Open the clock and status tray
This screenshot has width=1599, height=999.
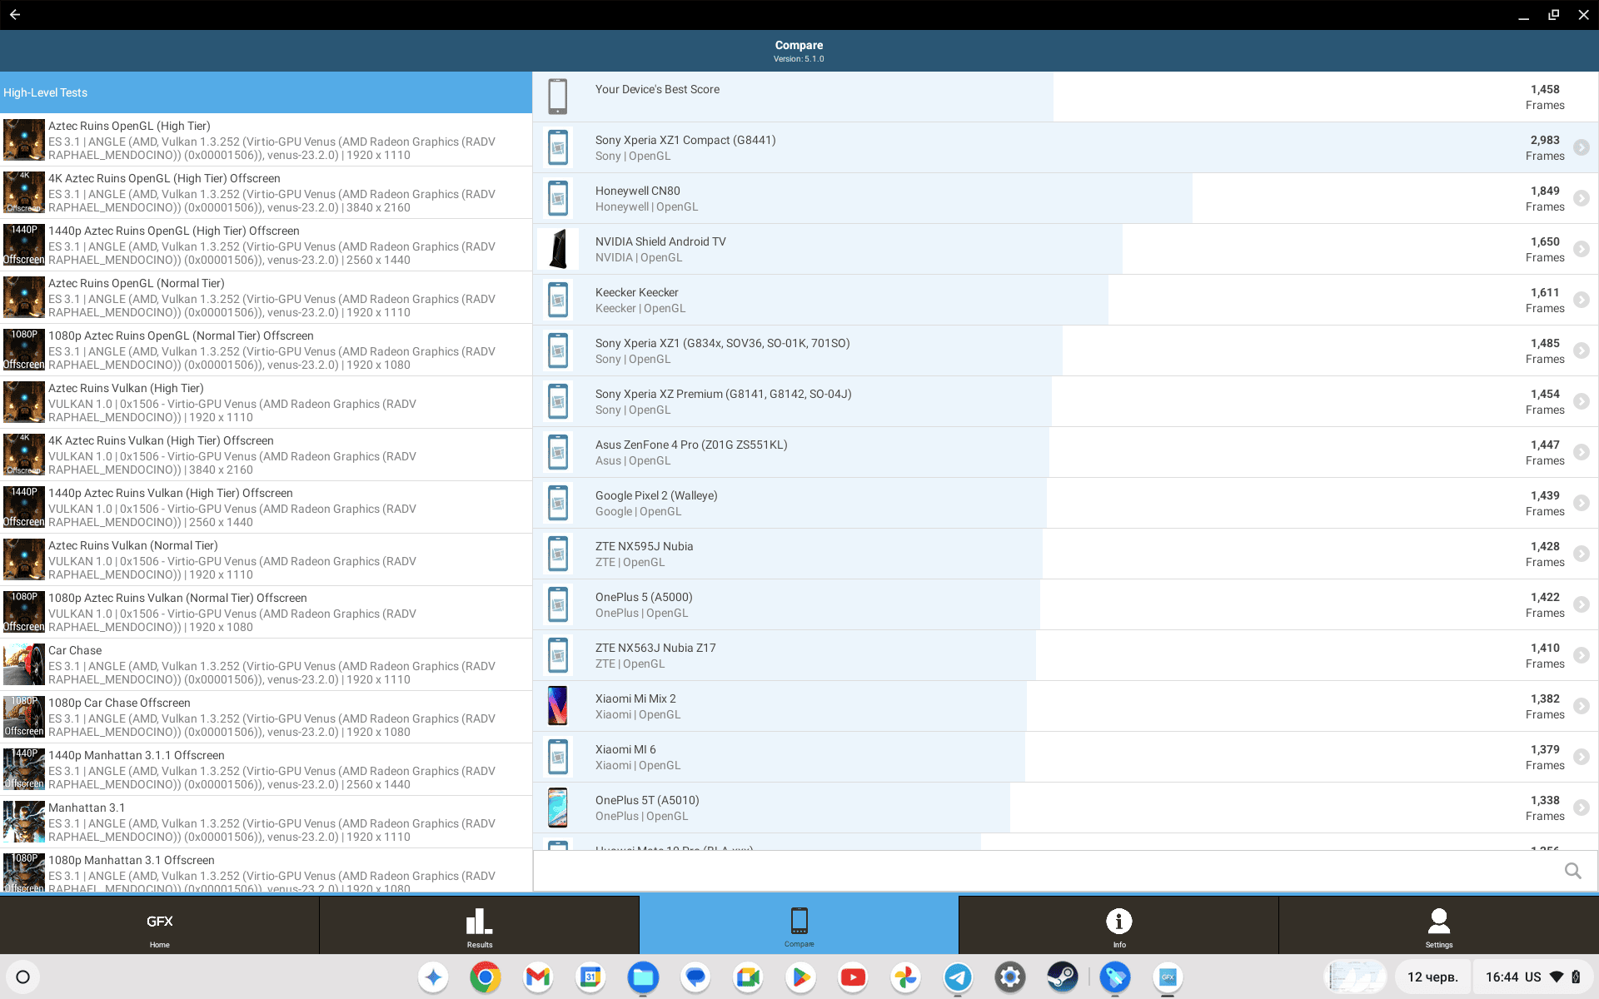pyautogui.click(x=1532, y=977)
